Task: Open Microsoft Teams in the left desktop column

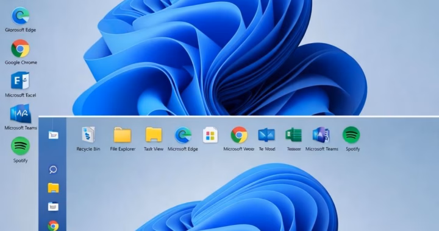Action: pyautogui.click(x=21, y=114)
